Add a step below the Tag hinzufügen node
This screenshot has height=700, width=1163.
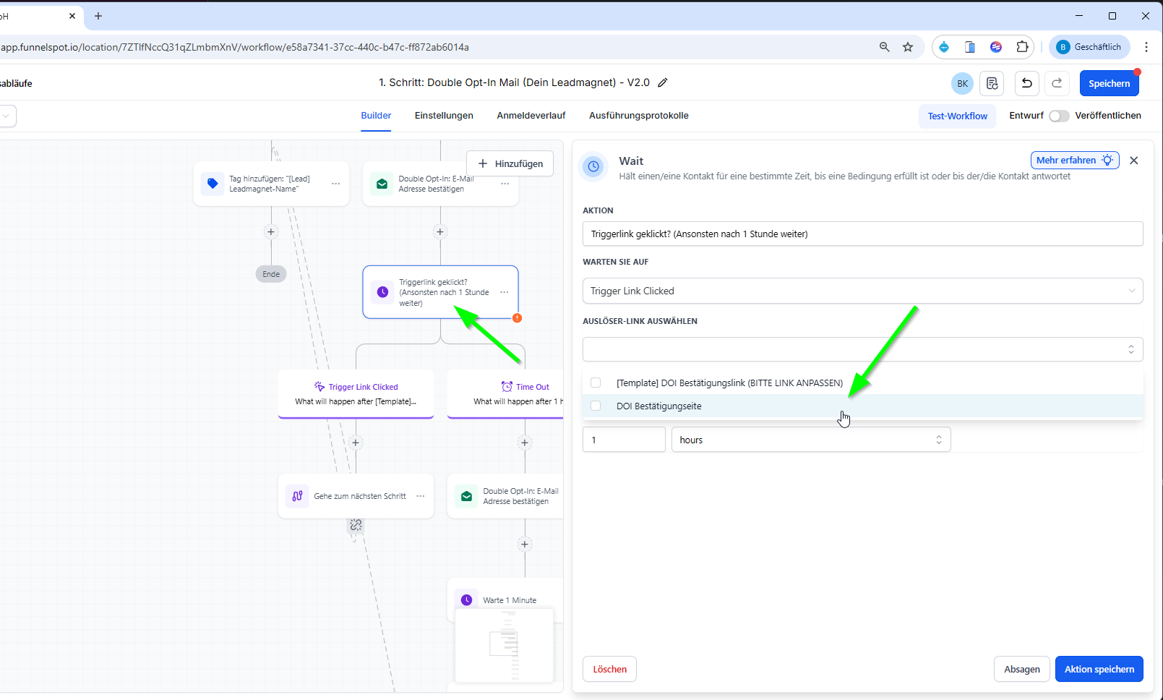pyautogui.click(x=271, y=232)
